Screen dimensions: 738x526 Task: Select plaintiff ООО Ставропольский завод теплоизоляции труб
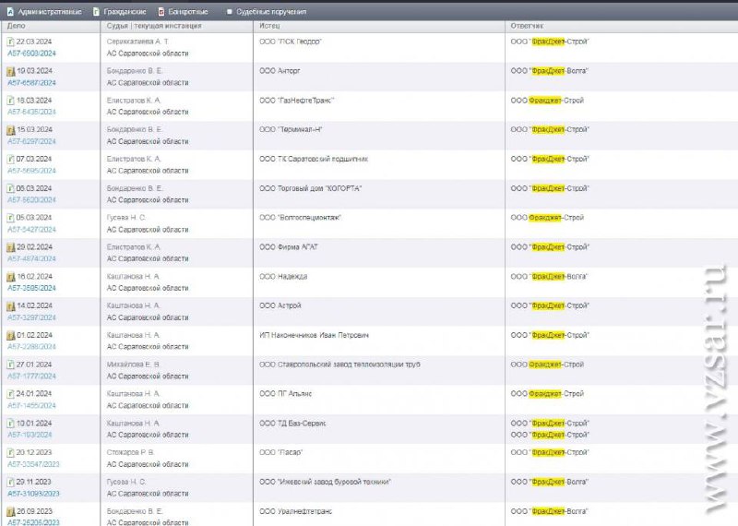point(339,365)
